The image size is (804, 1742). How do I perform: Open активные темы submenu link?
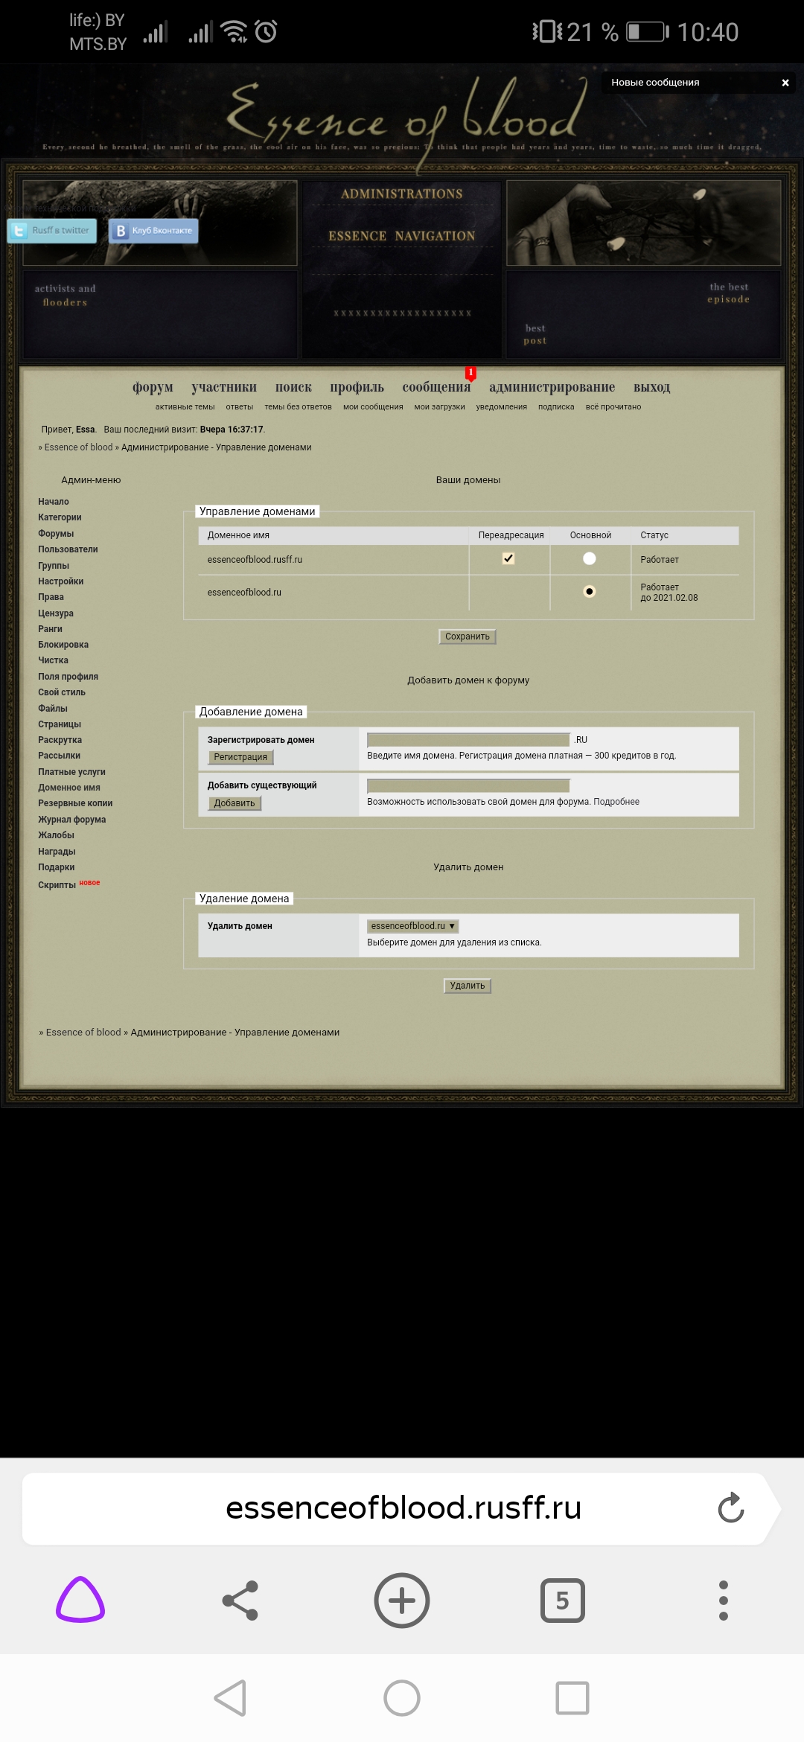[x=185, y=407]
